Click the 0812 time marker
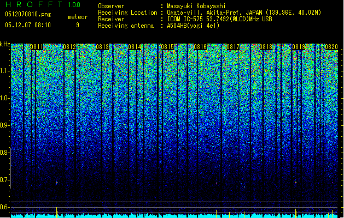Screen dimensions: 344x218 coord(69,47)
